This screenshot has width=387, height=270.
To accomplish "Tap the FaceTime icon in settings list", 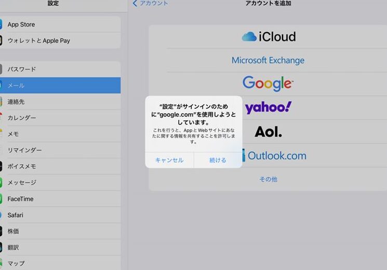I will pos(2,199).
